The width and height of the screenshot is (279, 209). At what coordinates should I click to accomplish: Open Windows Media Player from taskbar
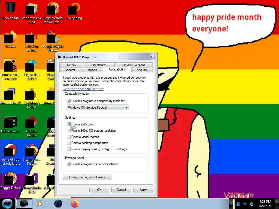coord(40,204)
